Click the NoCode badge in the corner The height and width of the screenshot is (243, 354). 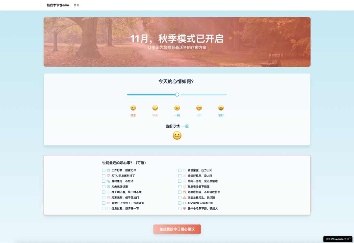337,239
